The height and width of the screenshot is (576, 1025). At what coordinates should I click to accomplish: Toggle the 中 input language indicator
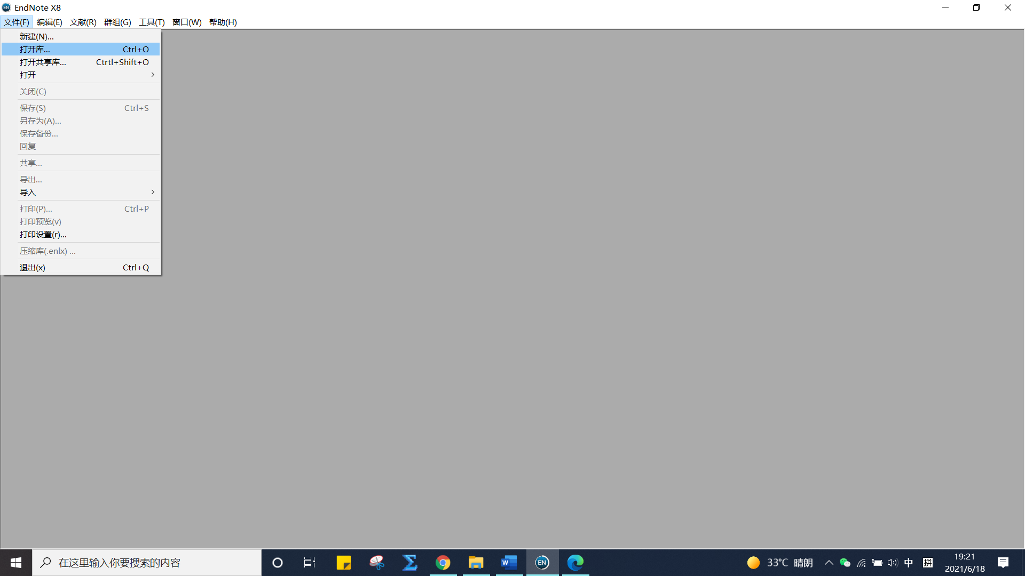click(909, 563)
